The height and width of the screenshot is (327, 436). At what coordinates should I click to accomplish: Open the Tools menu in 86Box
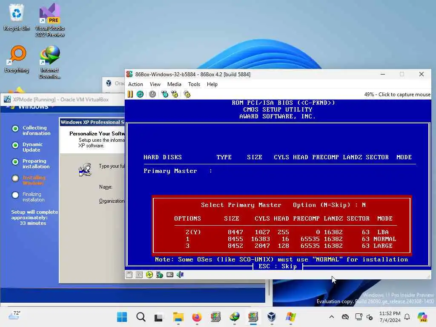[194, 84]
